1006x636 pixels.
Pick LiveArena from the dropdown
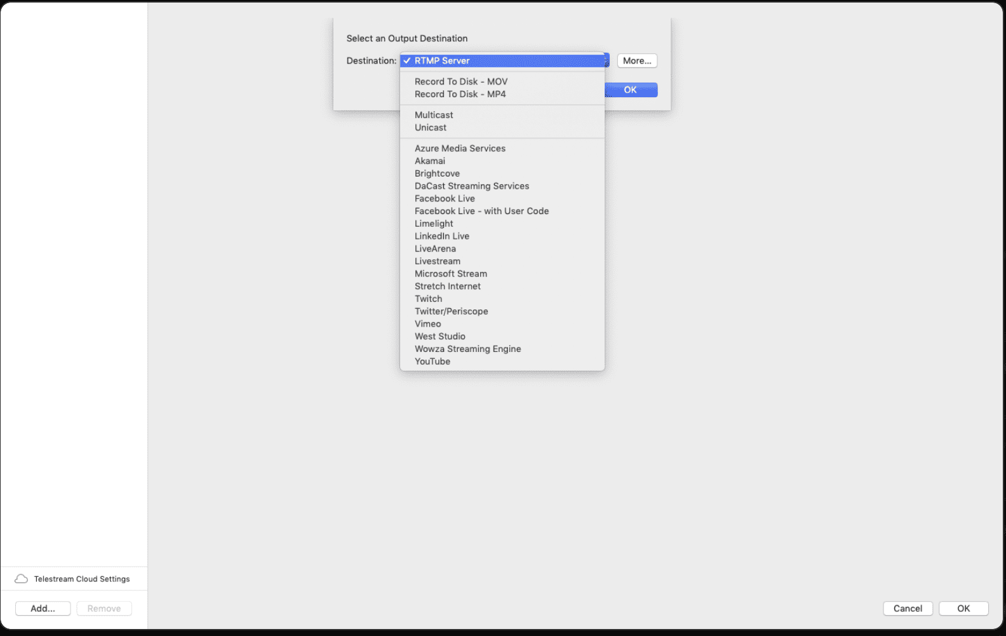click(x=502, y=249)
